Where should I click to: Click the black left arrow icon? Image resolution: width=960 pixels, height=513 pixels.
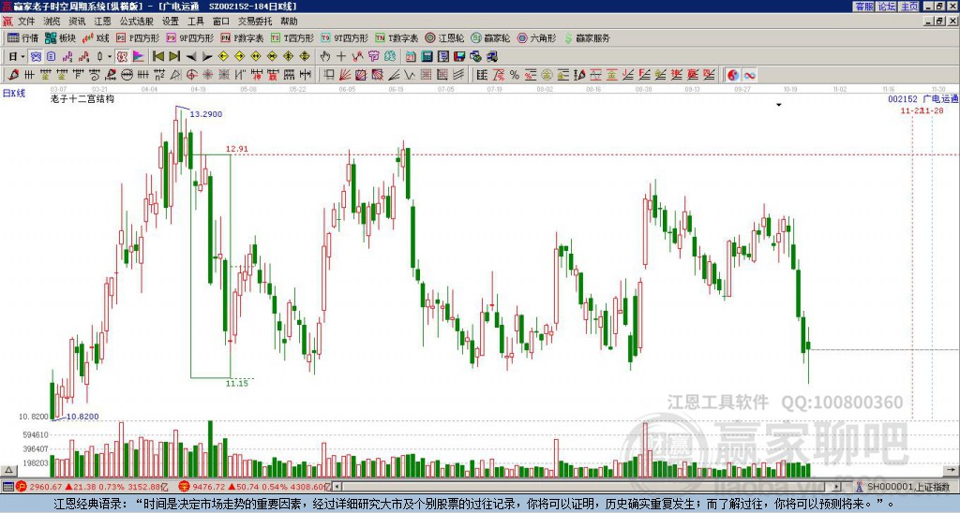click(x=191, y=57)
